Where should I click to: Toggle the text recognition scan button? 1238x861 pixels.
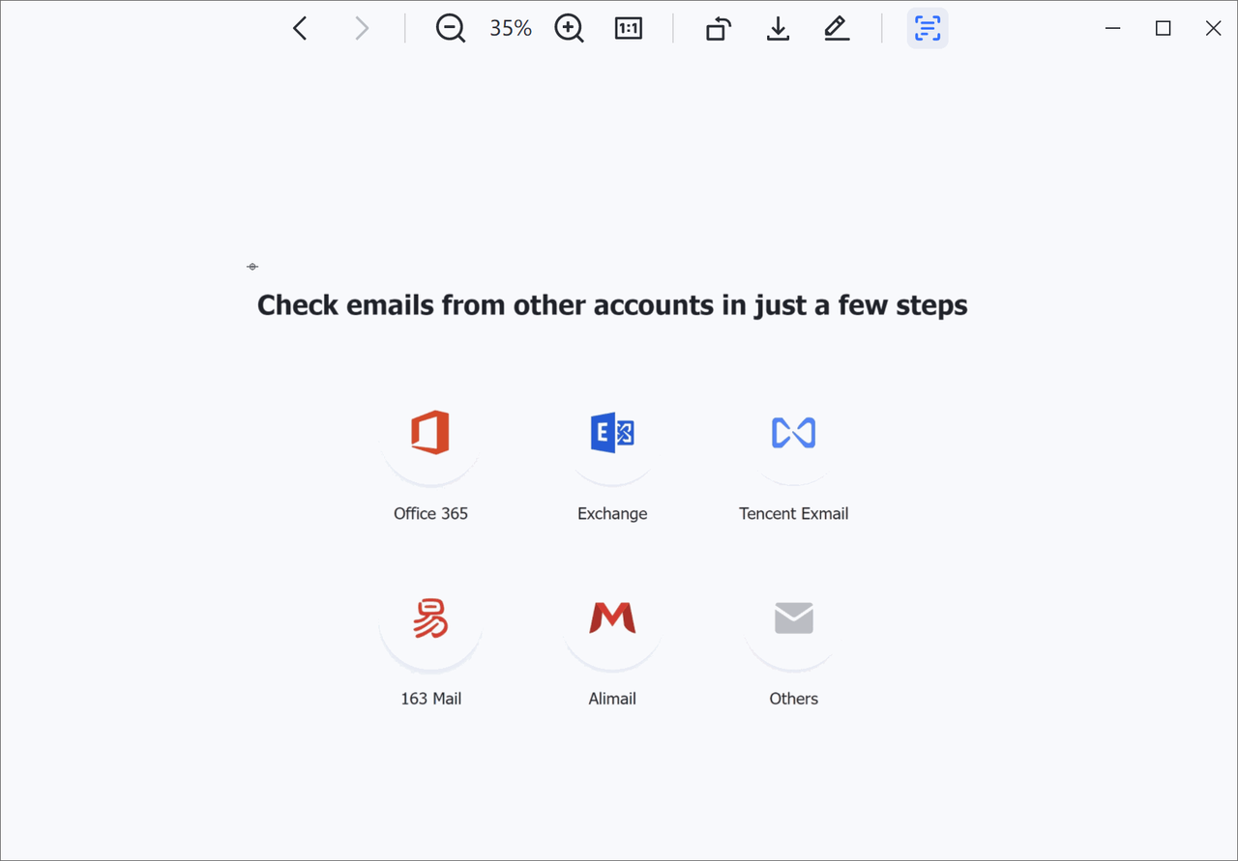(x=927, y=29)
